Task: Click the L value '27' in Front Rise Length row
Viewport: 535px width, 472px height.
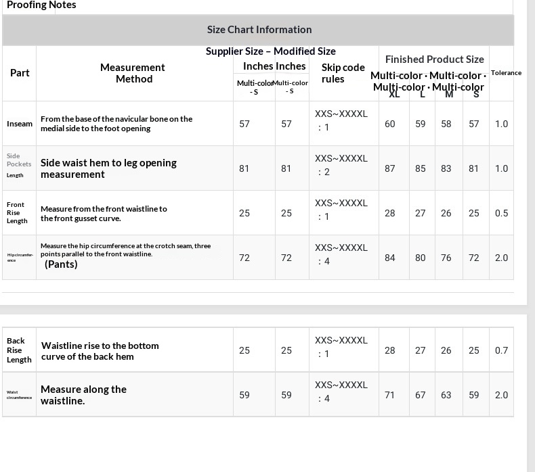Action: [420, 213]
